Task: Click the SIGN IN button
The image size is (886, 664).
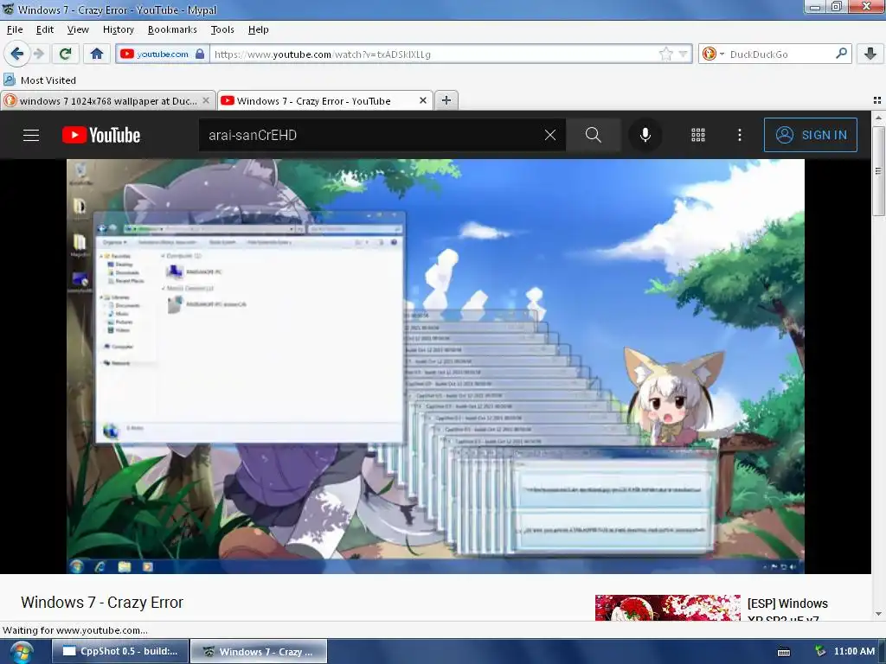Action: point(810,135)
